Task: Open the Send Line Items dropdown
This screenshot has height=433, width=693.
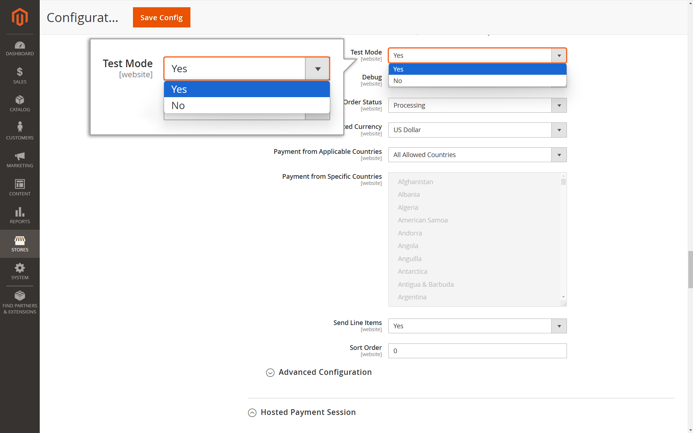Action: 477,326
